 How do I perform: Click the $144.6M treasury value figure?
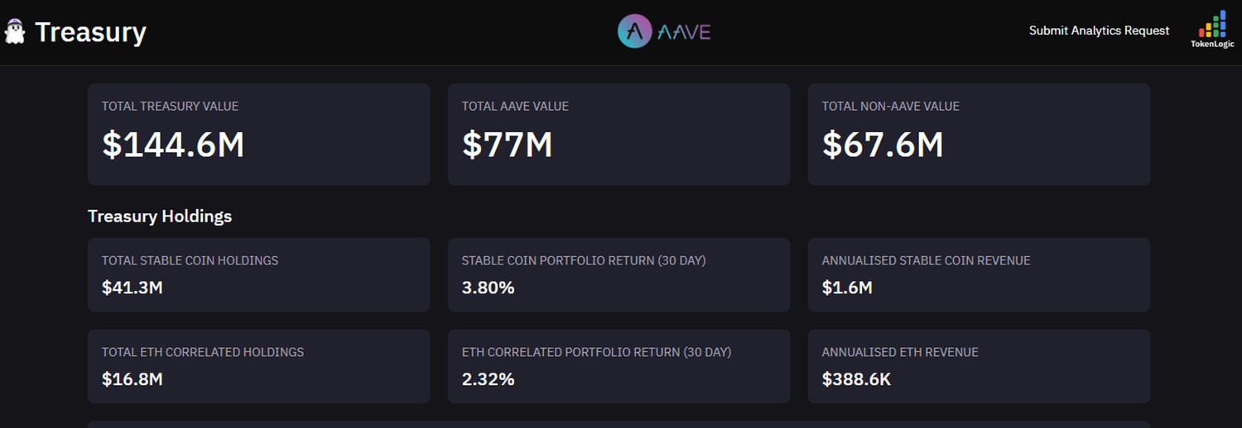tap(173, 145)
